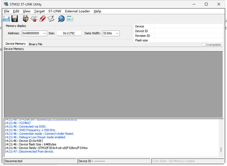Click log line 'SWD Frequency = 050 KHz.'

coord(30,130)
